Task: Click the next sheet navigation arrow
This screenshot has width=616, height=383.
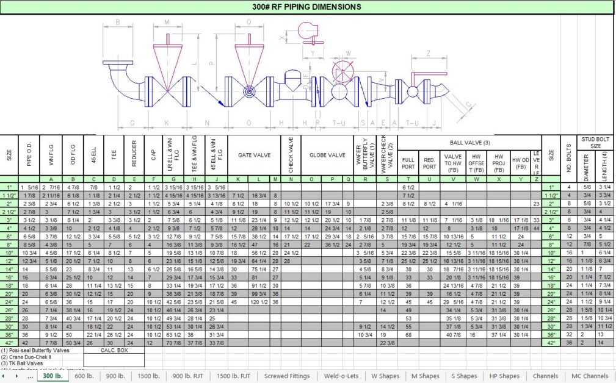Action: [x=17, y=376]
